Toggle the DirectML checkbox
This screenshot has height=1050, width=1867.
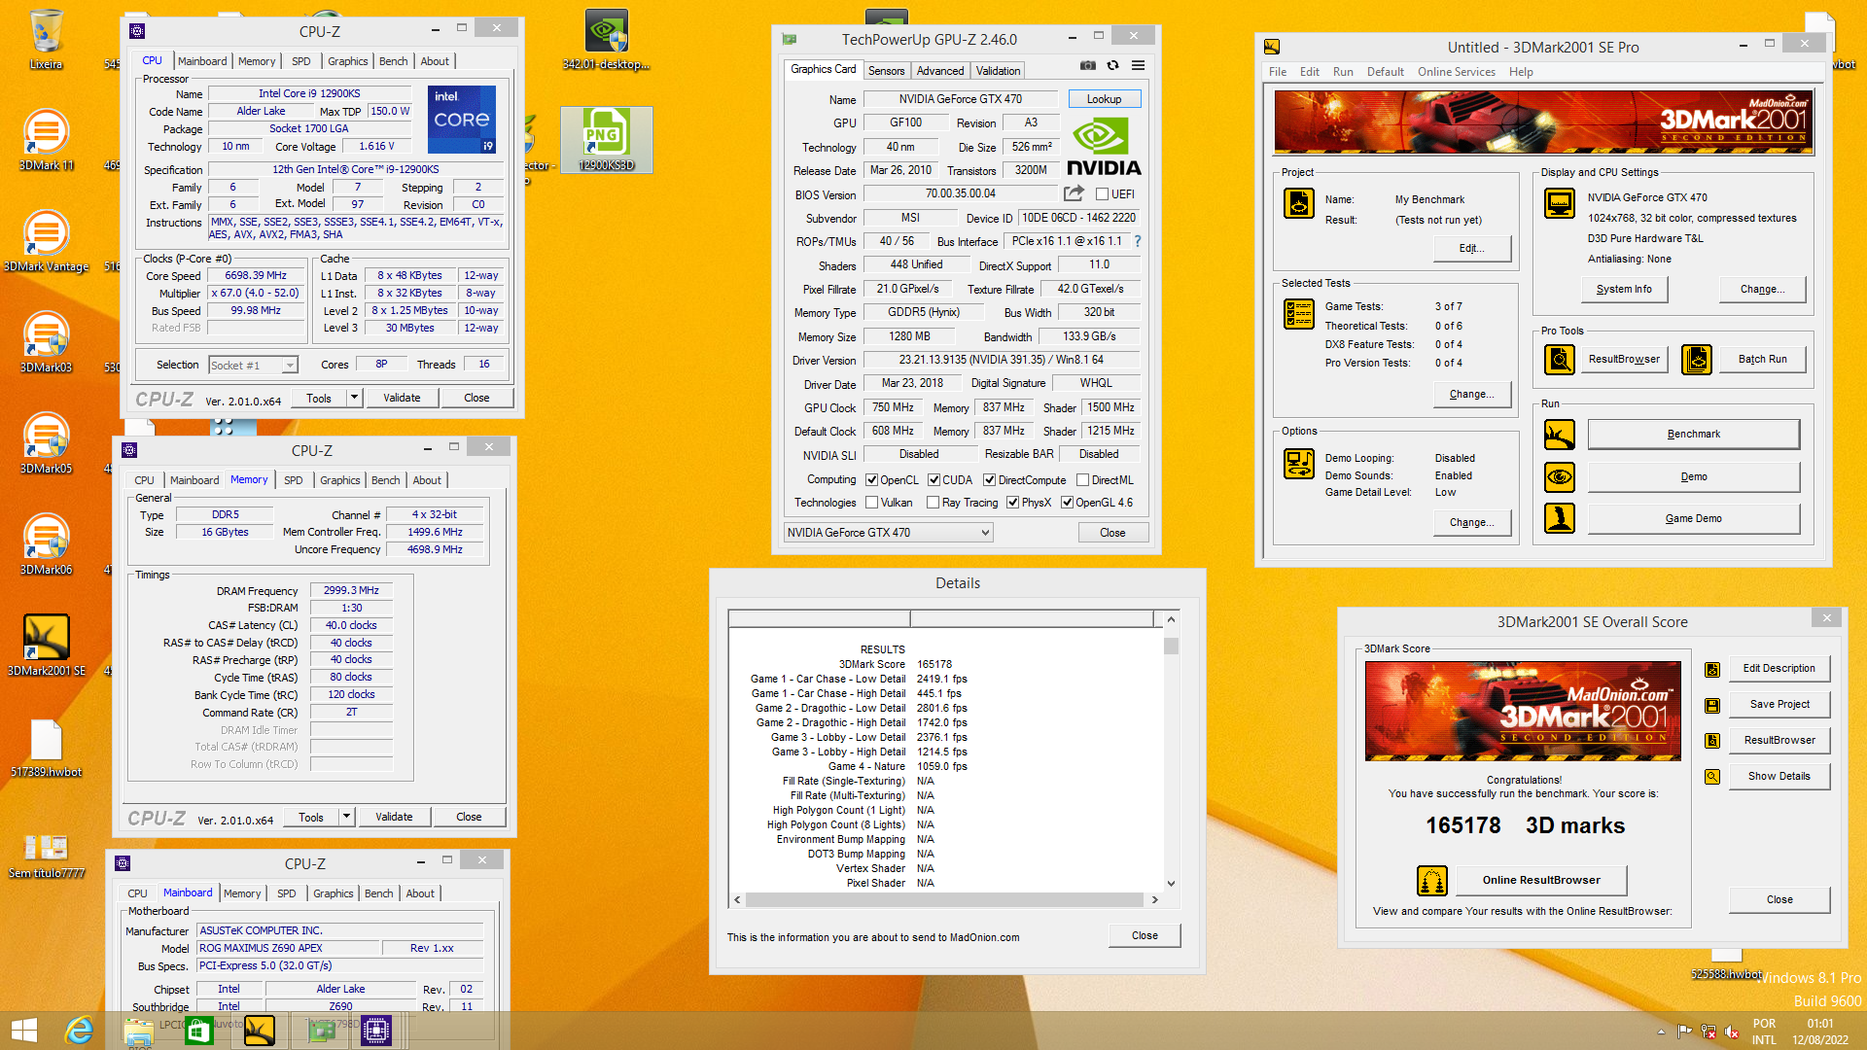click(1082, 480)
